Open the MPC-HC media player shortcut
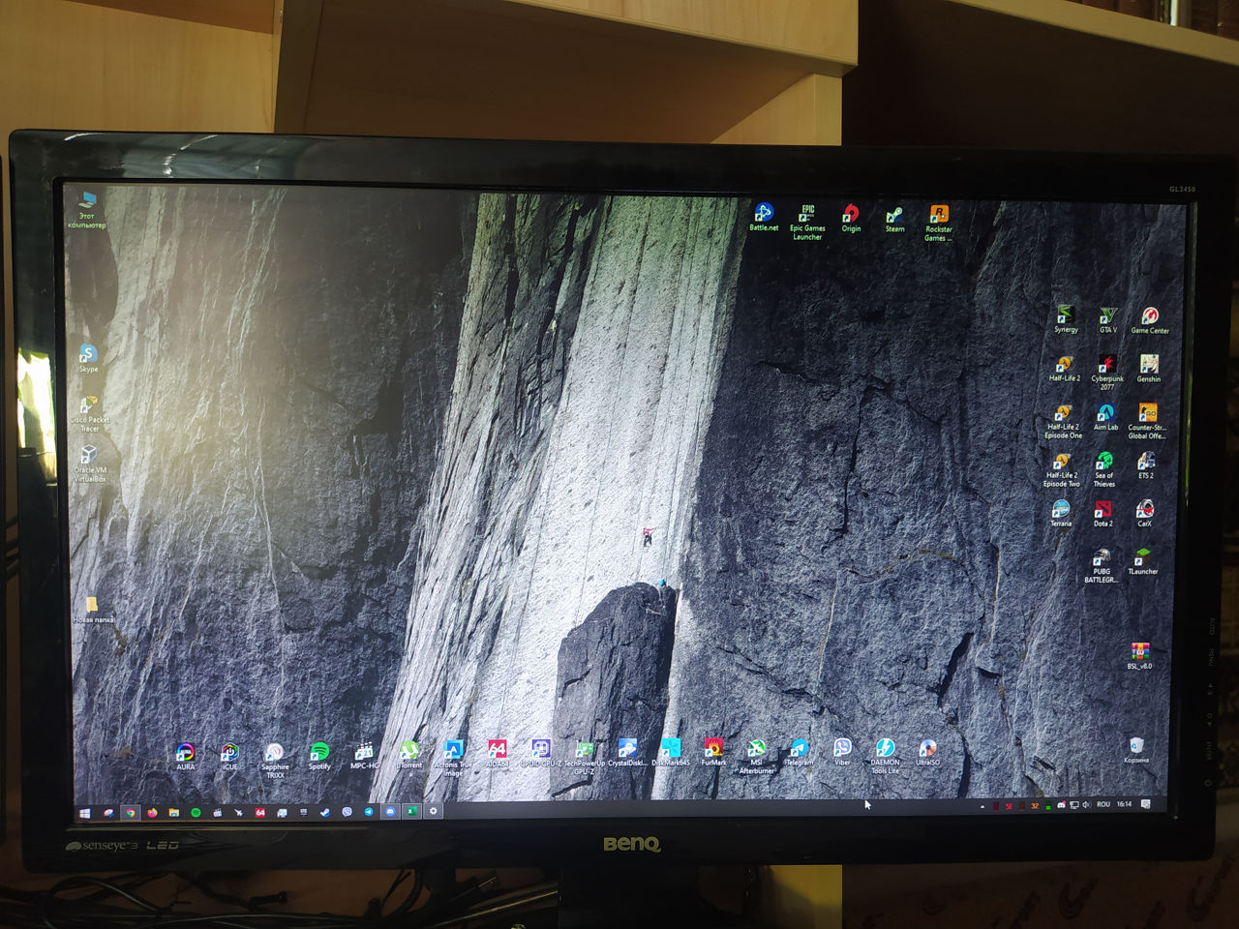Viewport: 1239px width, 929px height. 364,755
